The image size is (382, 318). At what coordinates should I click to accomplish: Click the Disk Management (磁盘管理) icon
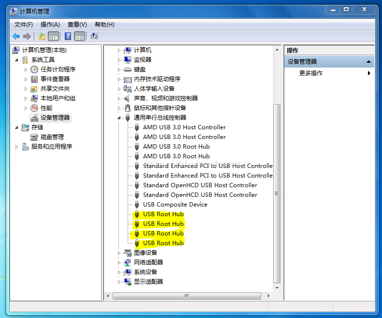point(34,137)
